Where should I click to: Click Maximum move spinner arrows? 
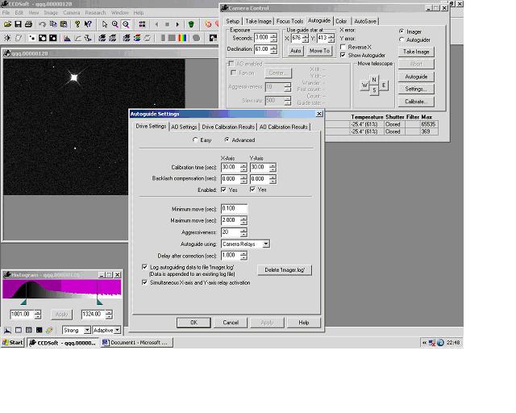click(243, 220)
